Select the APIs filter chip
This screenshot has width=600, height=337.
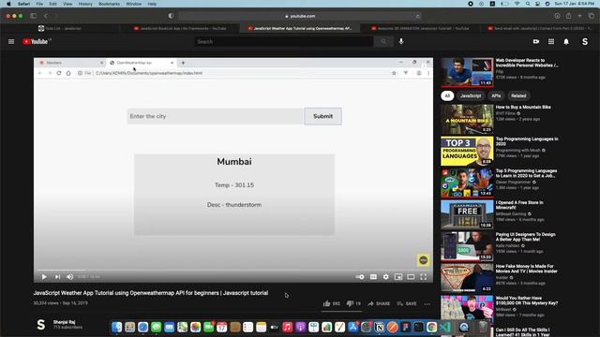click(496, 95)
